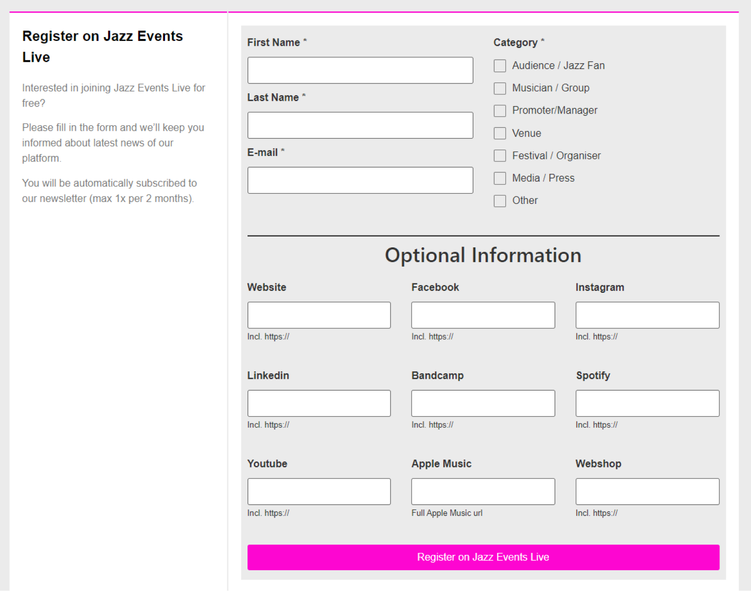The width and height of the screenshot is (751, 591).
Task: Enable the Musician / Group checkbox
Action: (500, 88)
